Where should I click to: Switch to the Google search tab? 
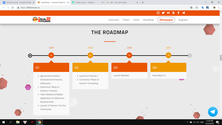[x=122, y=2]
